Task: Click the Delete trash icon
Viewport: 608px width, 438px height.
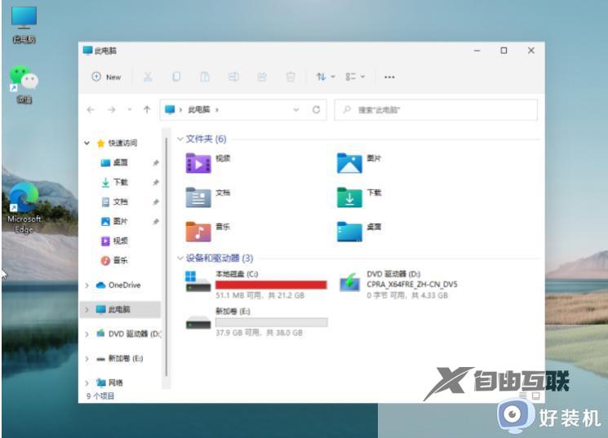Action: pyautogui.click(x=291, y=77)
